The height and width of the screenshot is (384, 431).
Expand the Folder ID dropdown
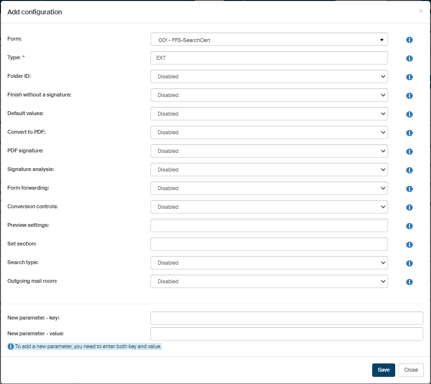[269, 76]
